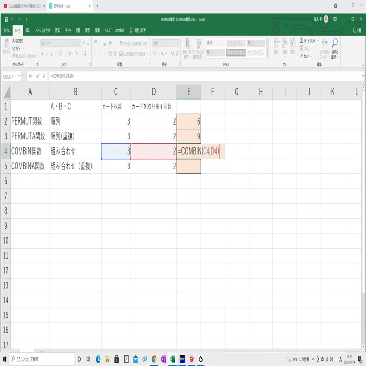Screen dimensions: 366x366
Task: Click the Align Right icon
Action: click(x=105, y=53)
